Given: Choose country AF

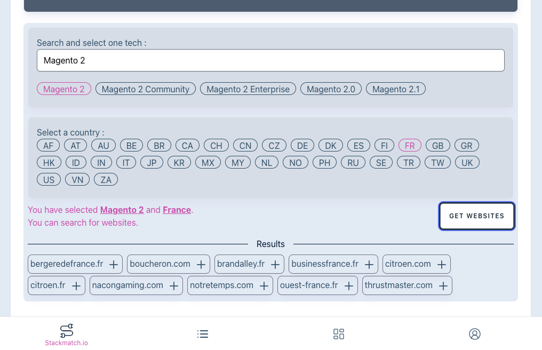Looking at the screenshot, I should point(49,145).
